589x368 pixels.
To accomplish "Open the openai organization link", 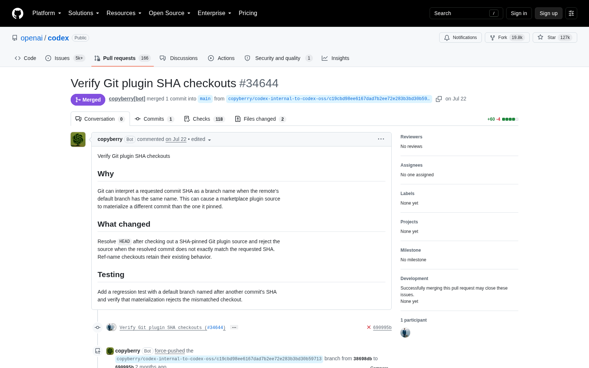I will click(x=32, y=38).
